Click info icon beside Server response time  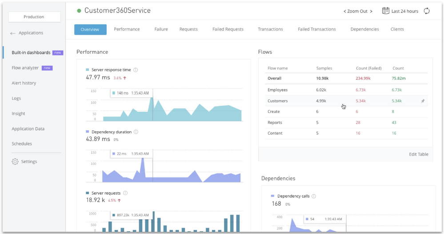coord(136,70)
